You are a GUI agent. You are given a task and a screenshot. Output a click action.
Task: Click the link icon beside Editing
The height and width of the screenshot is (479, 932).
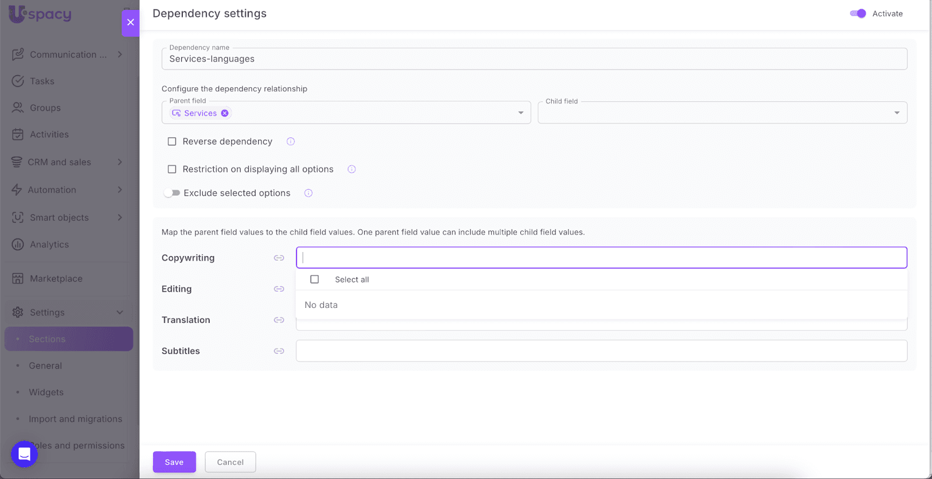[279, 289]
